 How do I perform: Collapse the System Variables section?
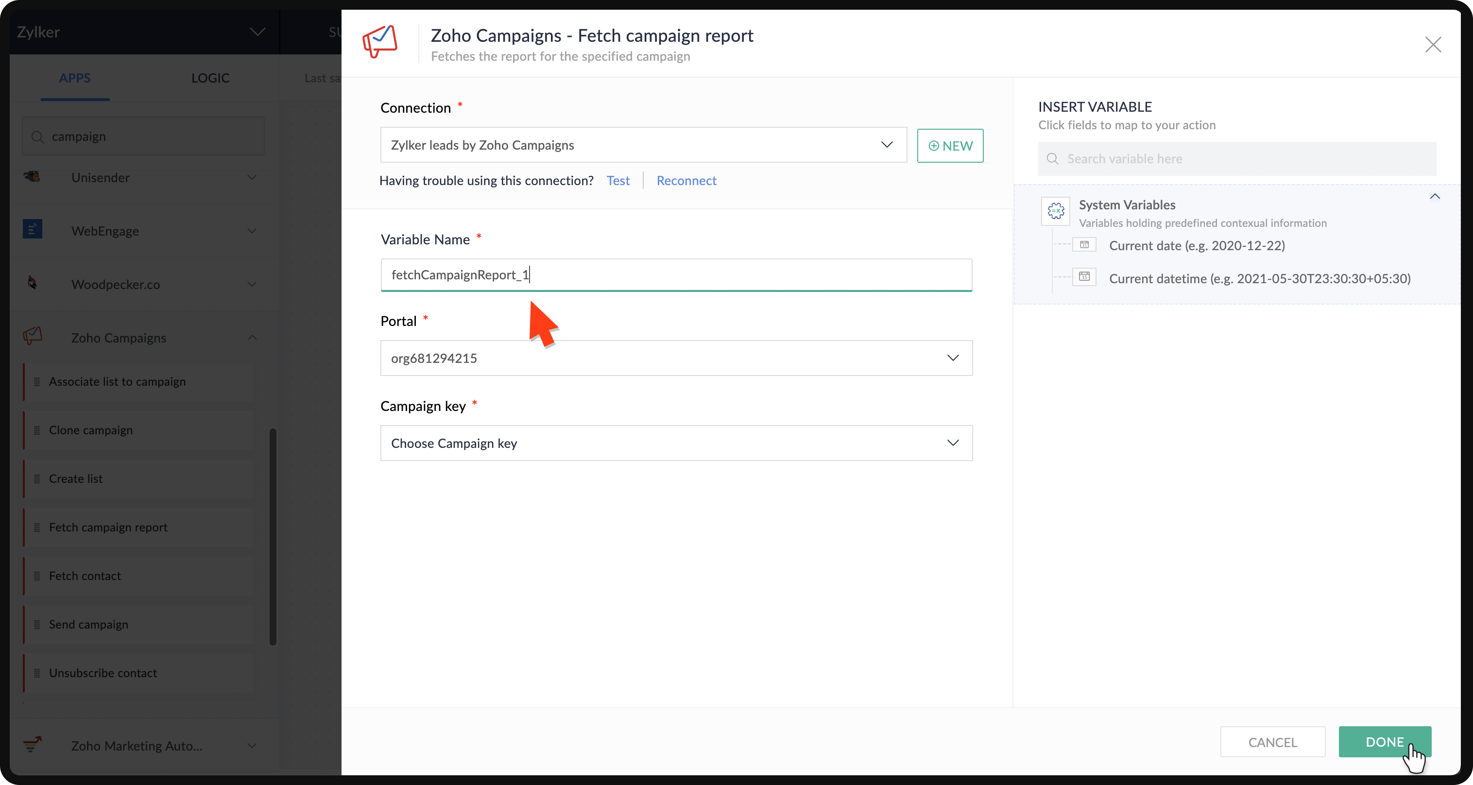coord(1435,197)
